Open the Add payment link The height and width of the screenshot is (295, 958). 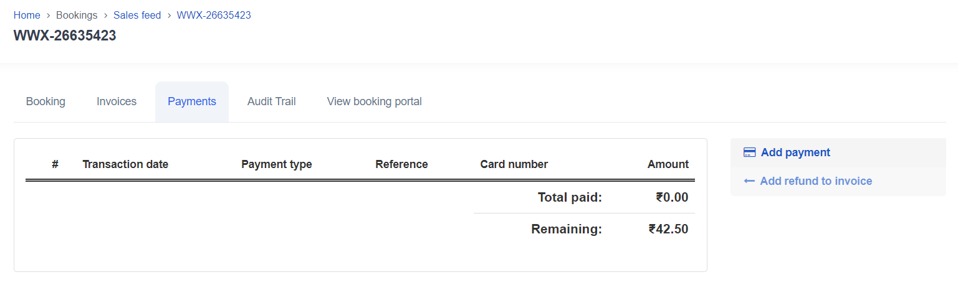click(x=795, y=152)
